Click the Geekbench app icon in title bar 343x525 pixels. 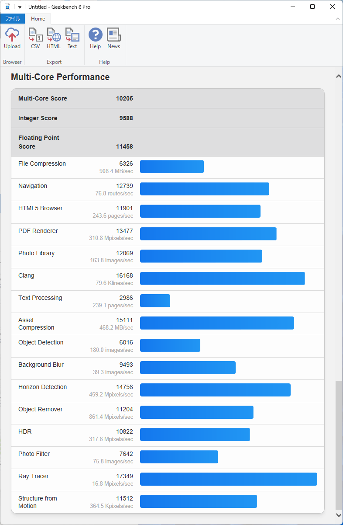[x=7, y=7]
